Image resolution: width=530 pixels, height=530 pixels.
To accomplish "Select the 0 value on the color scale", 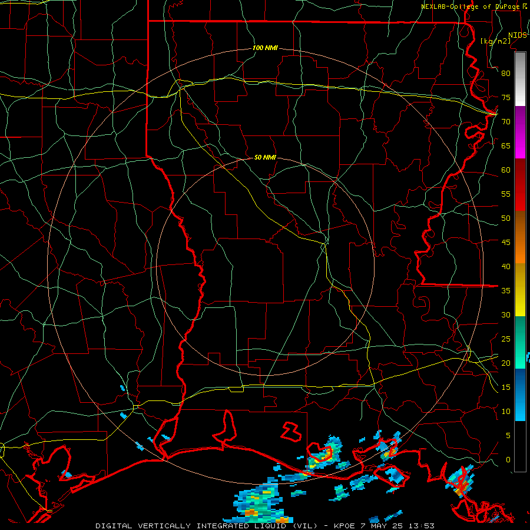I will tap(508, 460).
